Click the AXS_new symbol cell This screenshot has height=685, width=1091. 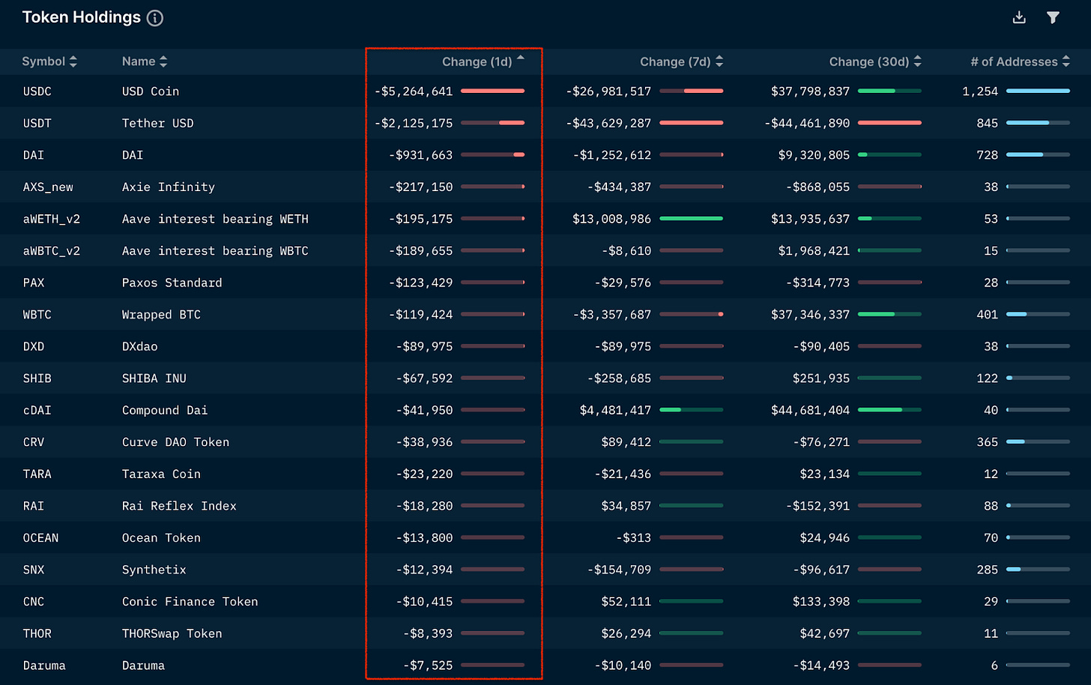tap(48, 187)
